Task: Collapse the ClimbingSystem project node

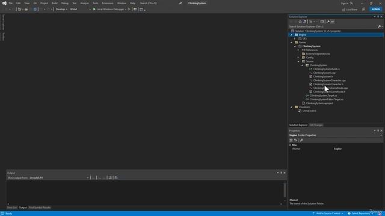Action: (x=295, y=46)
